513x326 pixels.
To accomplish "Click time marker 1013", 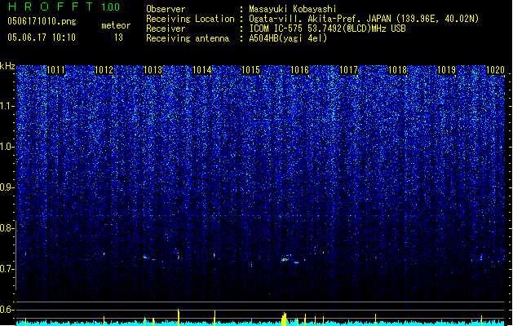I will pyautogui.click(x=153, y=70).
